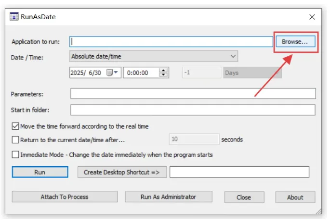The width and height of the screenshot is (331, 222).
Task: Click the relative offset field showing -1
Action: 201,73
